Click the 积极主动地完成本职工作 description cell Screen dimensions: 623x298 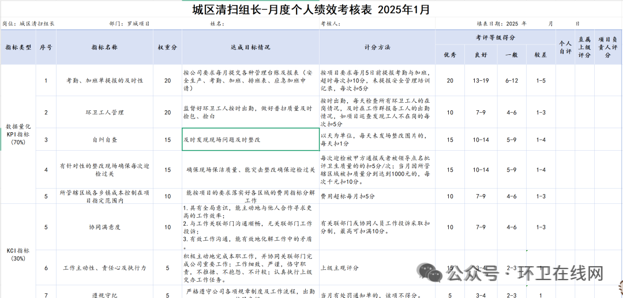[x=250, y=268]
